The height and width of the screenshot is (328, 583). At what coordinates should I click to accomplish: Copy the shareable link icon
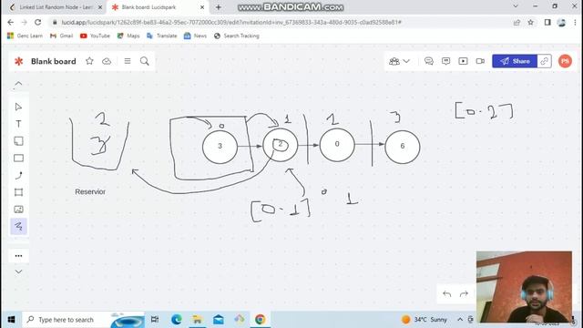[545, 61]
